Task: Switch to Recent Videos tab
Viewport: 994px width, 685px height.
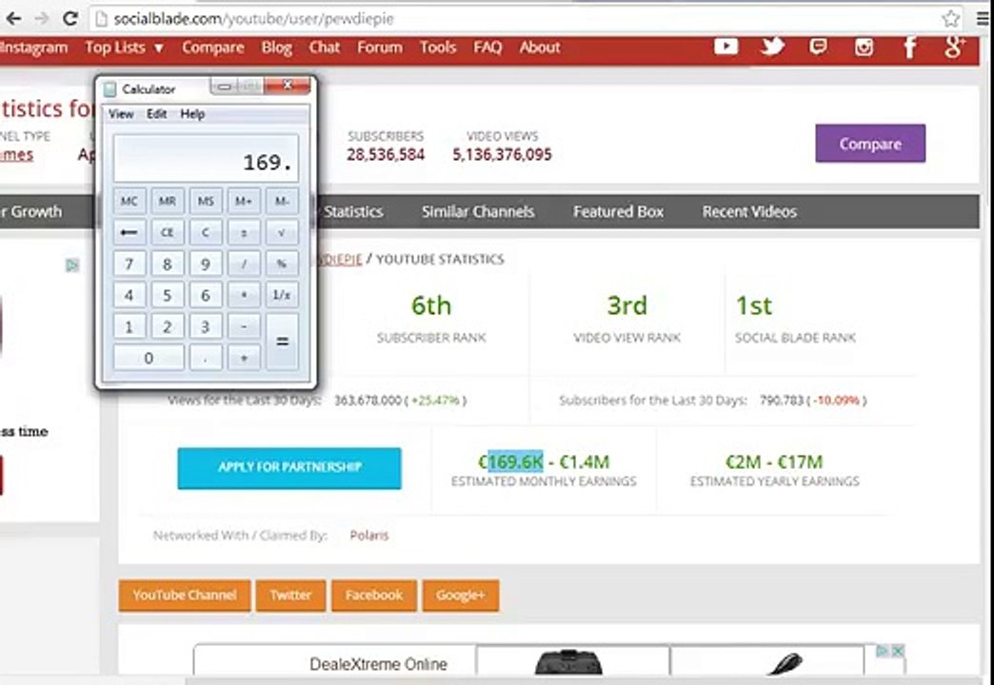Action: (x=749, y=211)
